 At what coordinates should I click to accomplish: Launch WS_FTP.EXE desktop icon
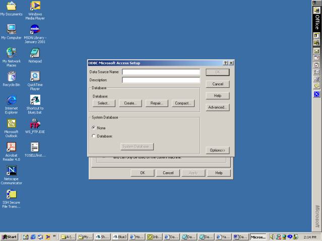[x=35, y=126]
